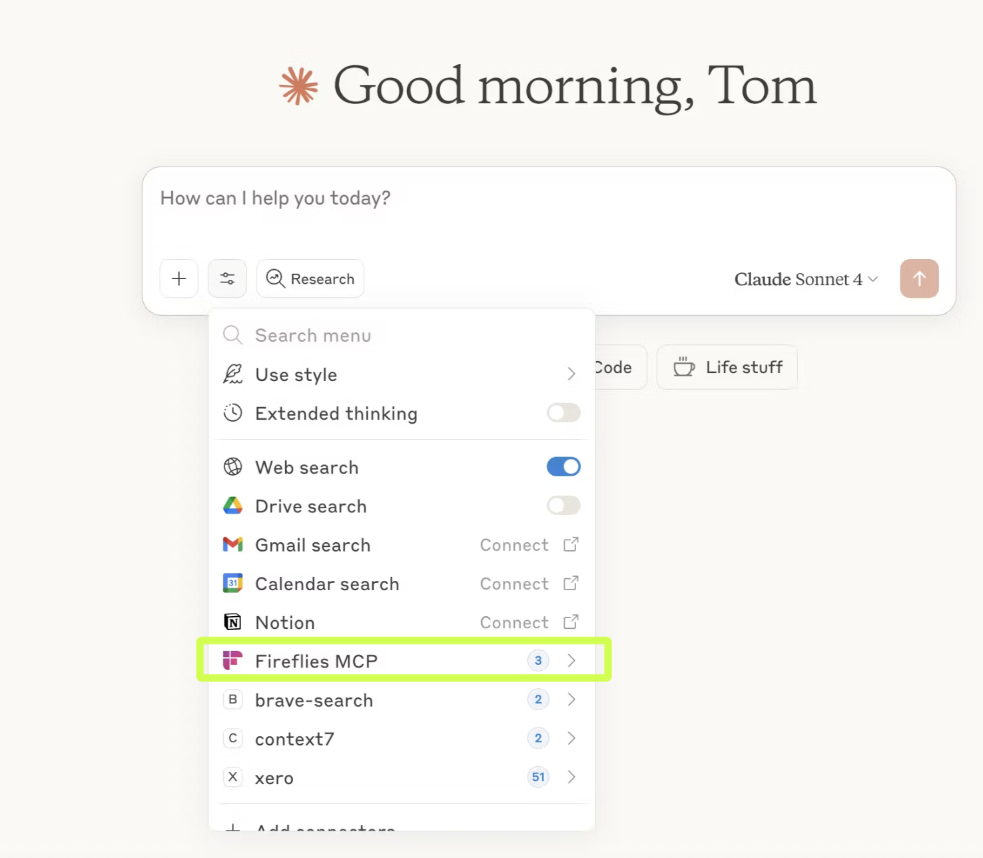Enable the Drive search toggle

[563, 506]
